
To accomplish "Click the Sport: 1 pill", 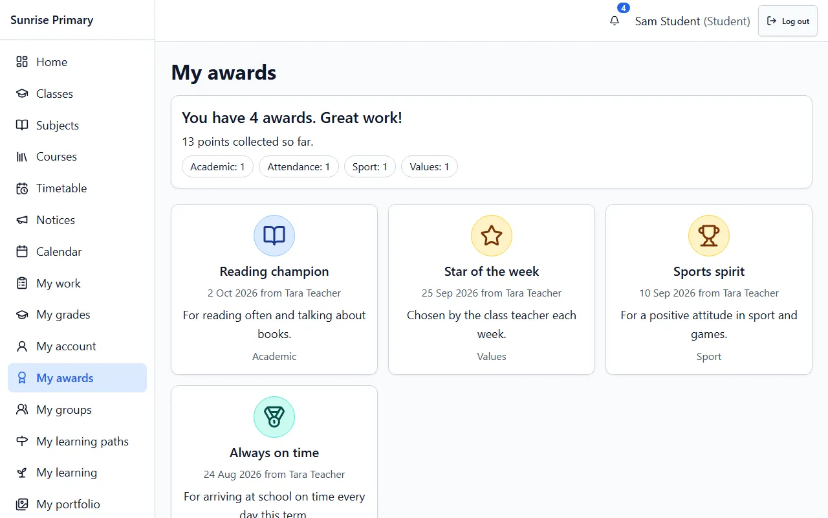I will pos(370,166).
